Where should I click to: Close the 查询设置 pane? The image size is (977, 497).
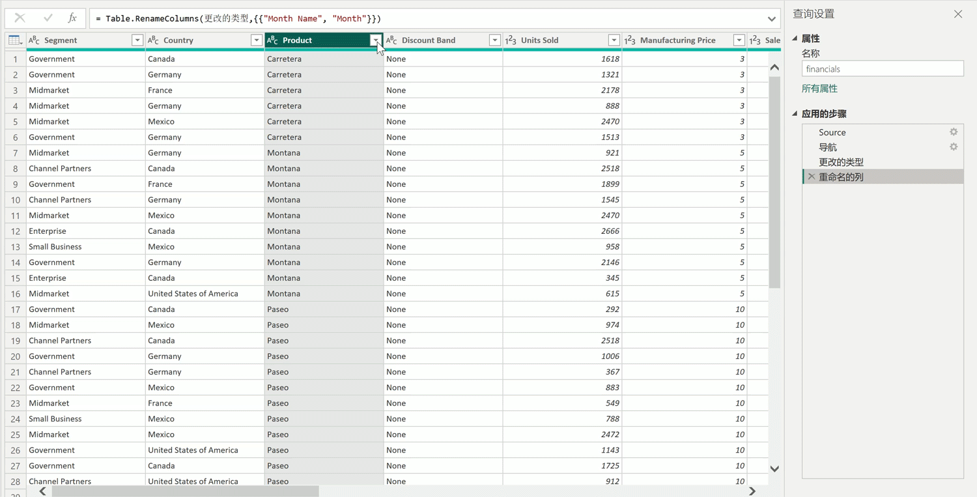tap(958, 14)
